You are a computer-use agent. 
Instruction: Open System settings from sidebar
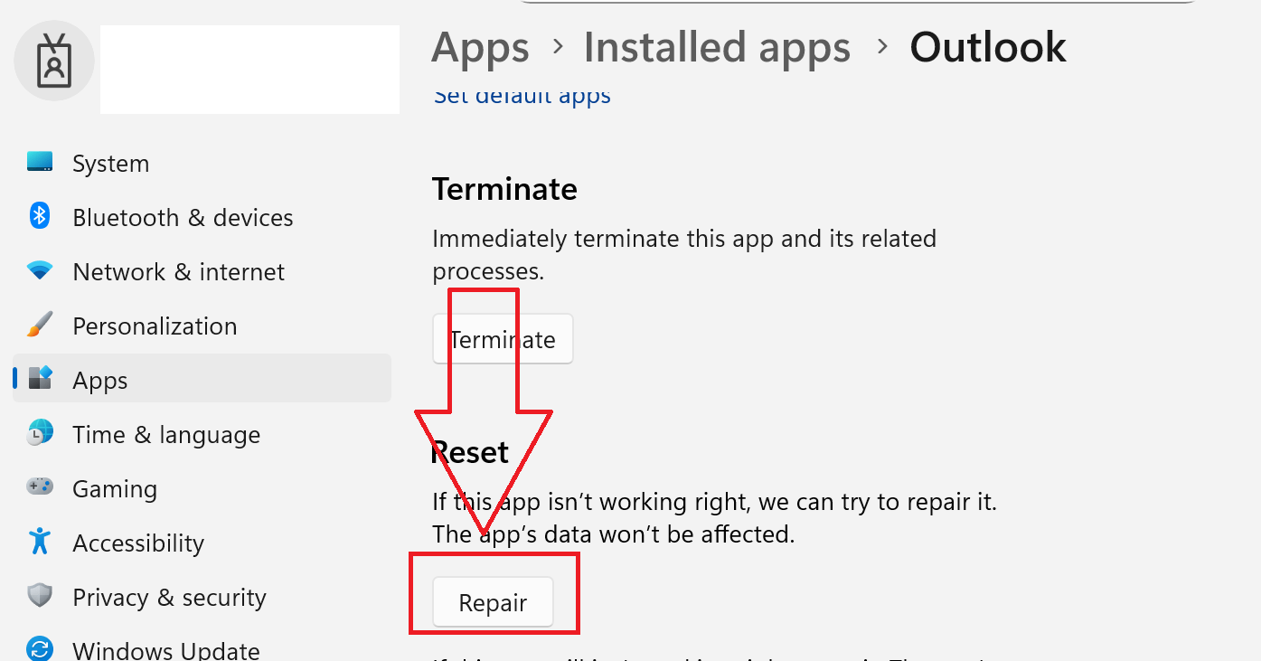tap(110, 163)
